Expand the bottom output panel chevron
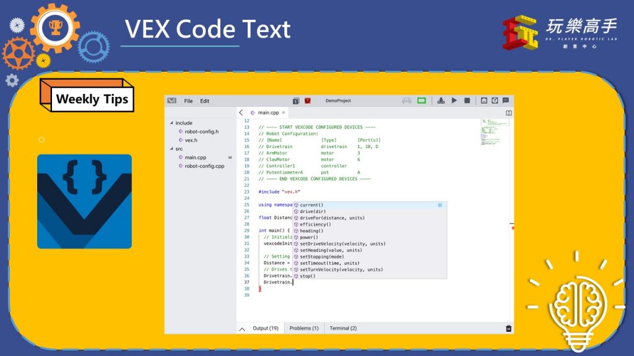 pos(242,329)
